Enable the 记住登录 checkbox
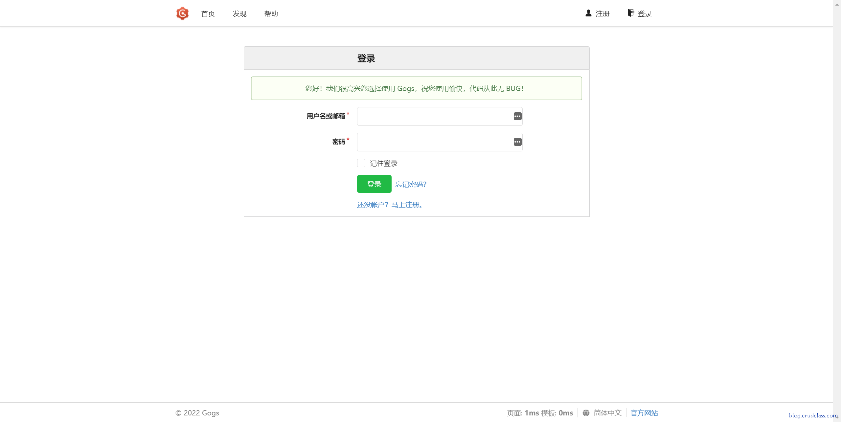This screenshot has height=422, width=841. pos(361,163)
